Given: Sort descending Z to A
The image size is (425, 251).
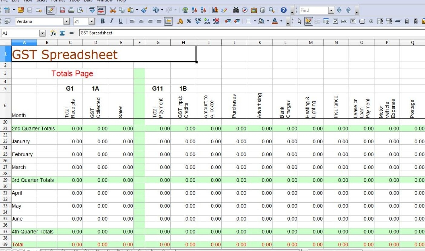Looking at the screenshot, I should coord(203,10).
